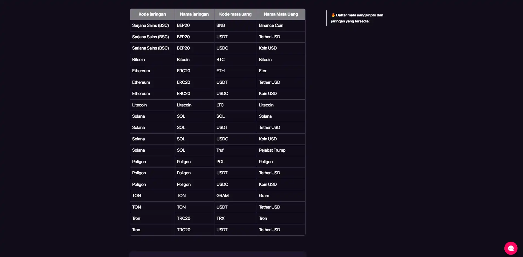Viewport: 523px width, 257px height.
Task: Select the 'BNB' currency code cell
Action: (x=235, y=25)
